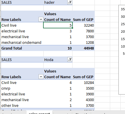Select 'electrical live' row label in Hoda table
The width and height of the screenshot is (125, 114).
click(22, 94)
